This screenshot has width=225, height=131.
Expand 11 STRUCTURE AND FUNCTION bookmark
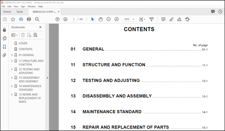[12, 61]
